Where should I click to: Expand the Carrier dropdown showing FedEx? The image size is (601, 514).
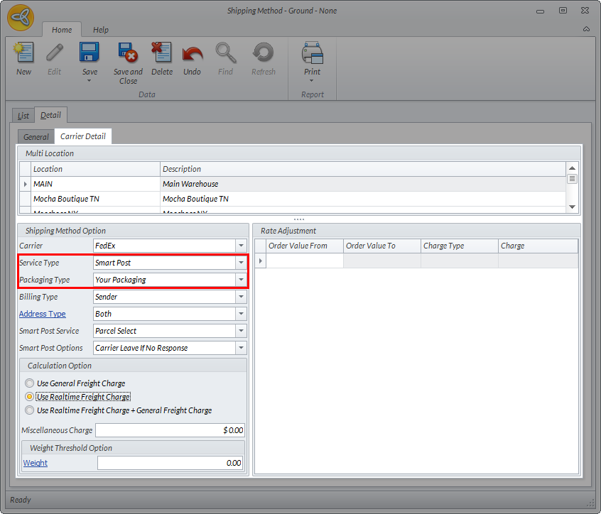point(241,246)
